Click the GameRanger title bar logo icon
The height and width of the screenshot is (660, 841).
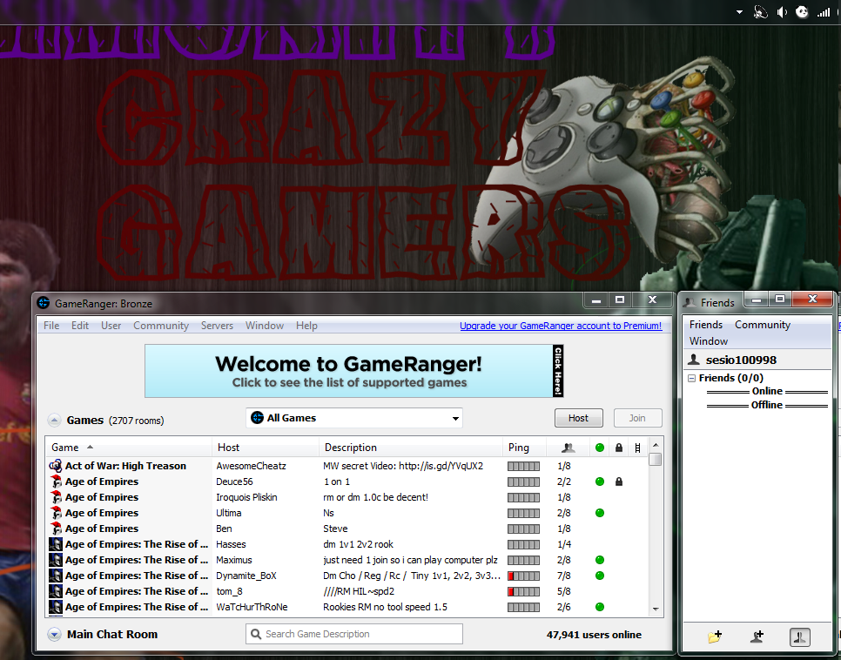coord(44,303)
